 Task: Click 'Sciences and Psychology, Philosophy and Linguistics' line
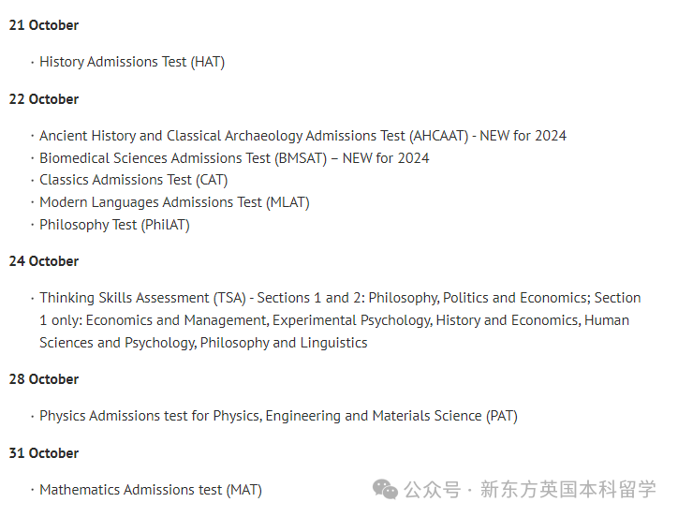pos(203,343)
